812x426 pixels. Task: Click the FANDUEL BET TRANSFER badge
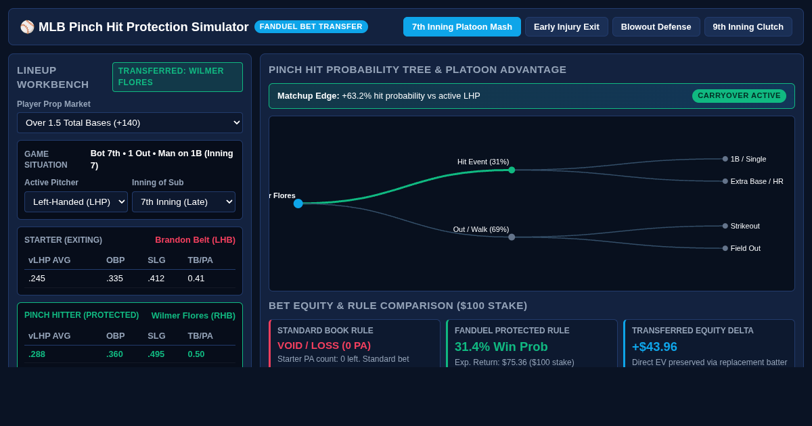[x=311, y=26]
